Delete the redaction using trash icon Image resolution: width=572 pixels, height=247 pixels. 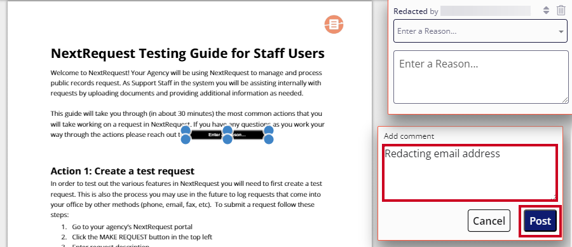[561, 10]
